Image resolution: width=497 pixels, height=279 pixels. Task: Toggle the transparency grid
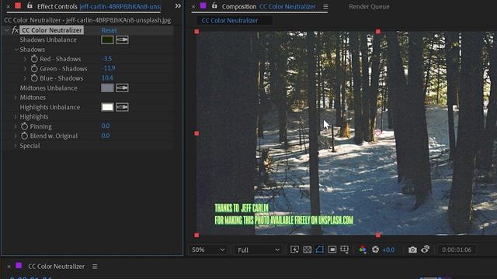308,250
